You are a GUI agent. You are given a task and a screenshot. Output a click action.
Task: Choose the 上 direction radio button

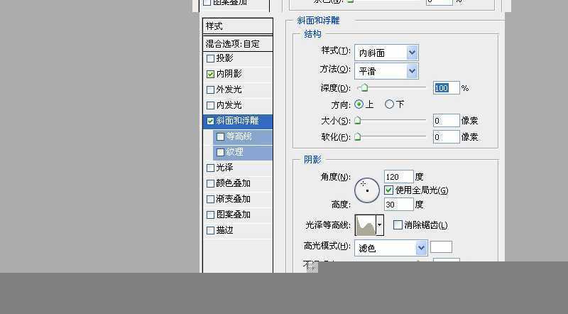pos(359,104)
